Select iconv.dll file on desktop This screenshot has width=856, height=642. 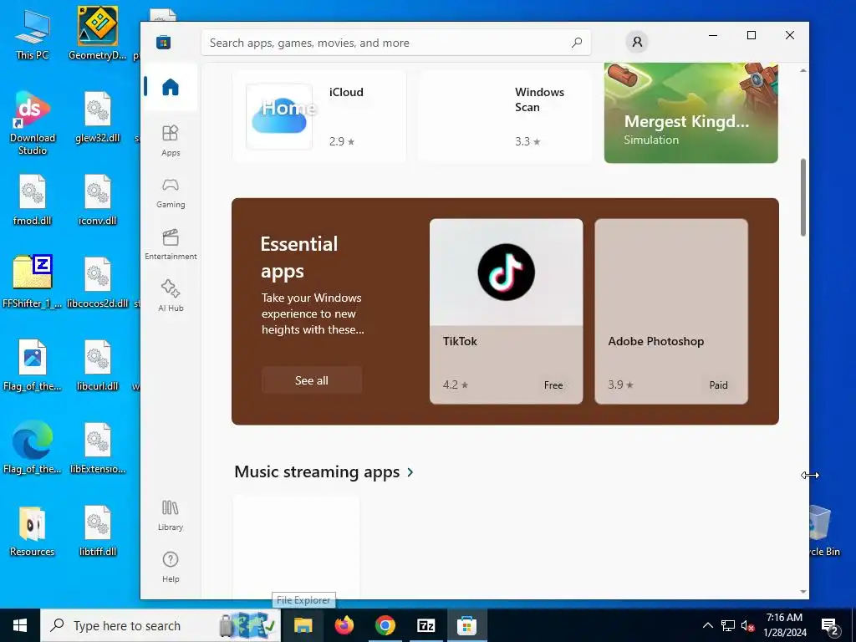(x=98, y=201)
